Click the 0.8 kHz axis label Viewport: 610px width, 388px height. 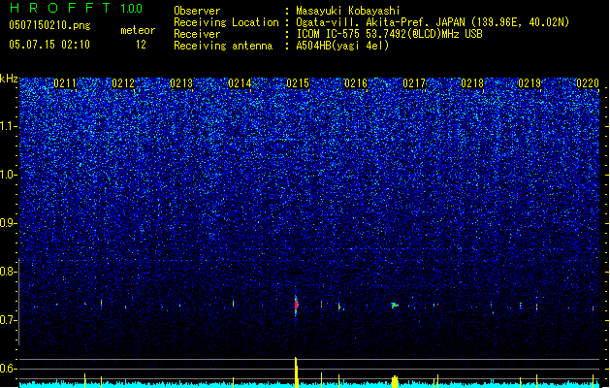click(9, 272)
